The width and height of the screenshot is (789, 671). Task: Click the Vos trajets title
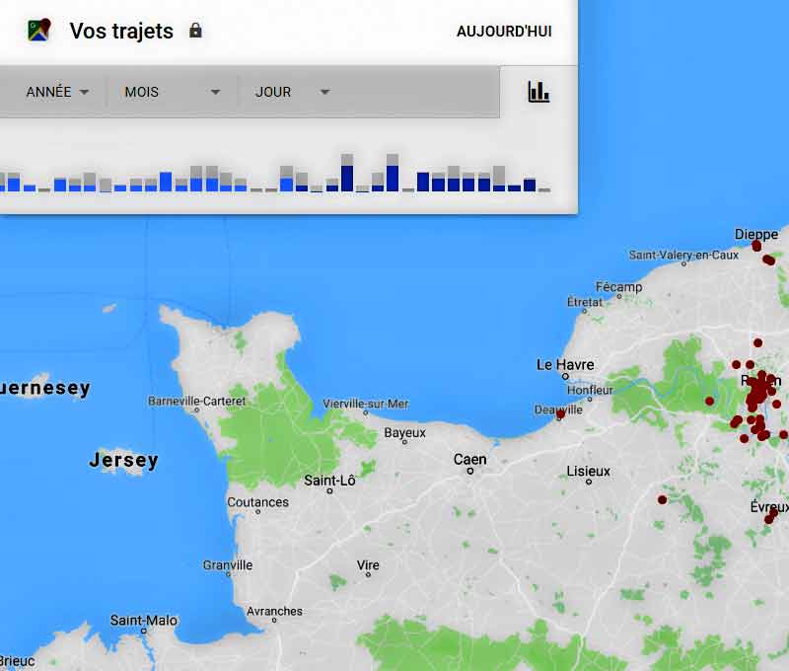(121, 31)
